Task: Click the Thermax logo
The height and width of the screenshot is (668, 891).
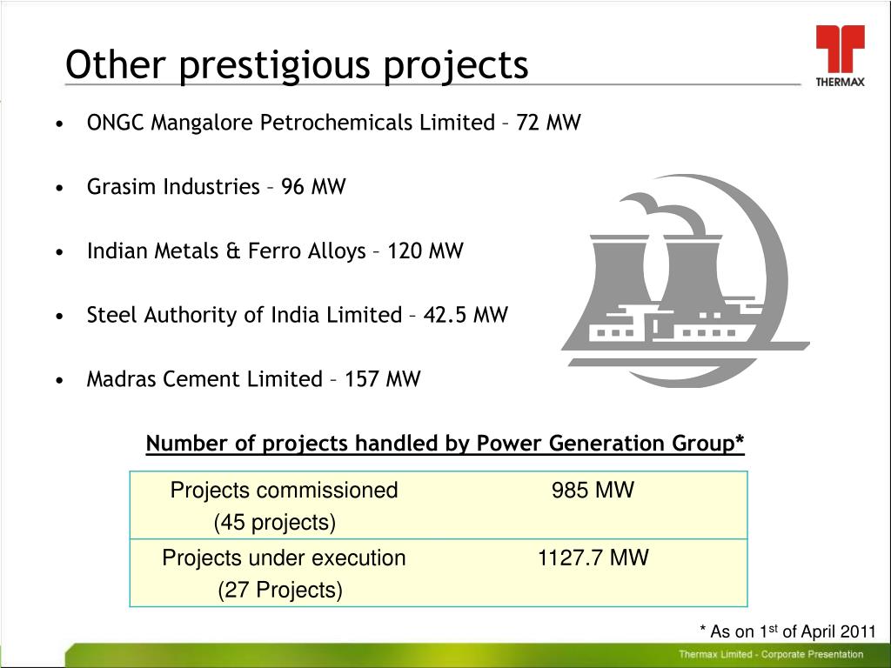Action: [x=840, y=56]
